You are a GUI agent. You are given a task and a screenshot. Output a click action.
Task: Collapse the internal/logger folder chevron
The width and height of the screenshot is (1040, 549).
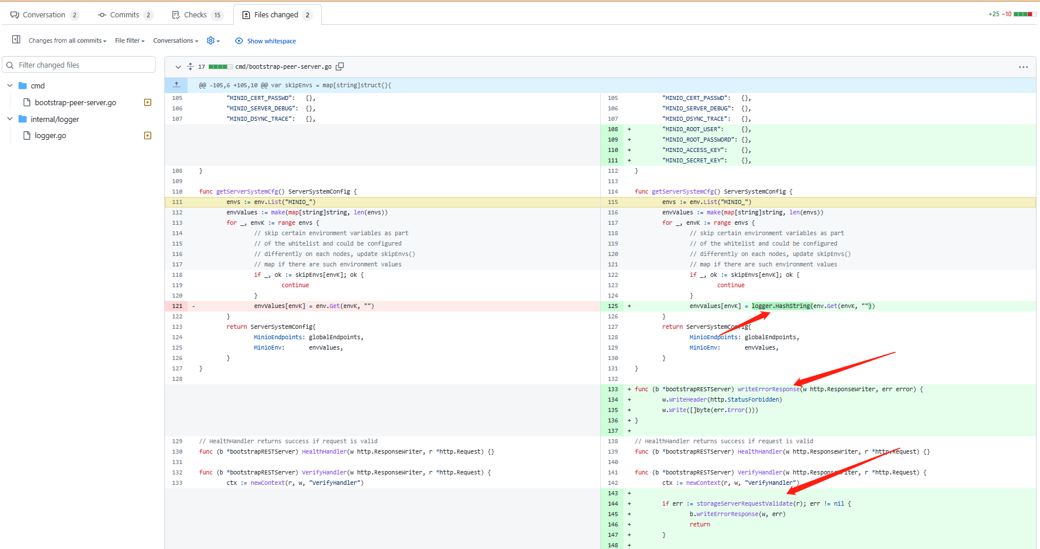[x=9, y=119]
